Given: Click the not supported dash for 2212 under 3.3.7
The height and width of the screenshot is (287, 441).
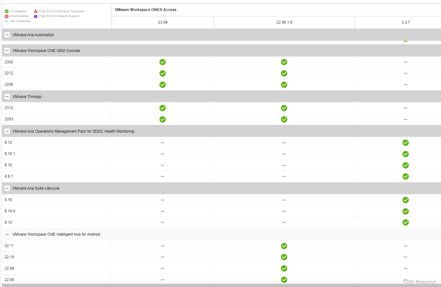Looking at the screenshot, I should point(405,73).
